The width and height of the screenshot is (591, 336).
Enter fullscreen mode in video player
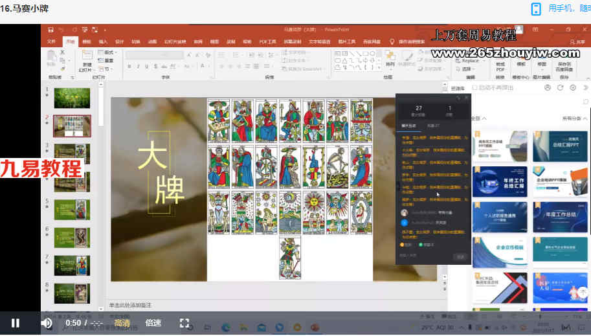[x=184, y=323]
